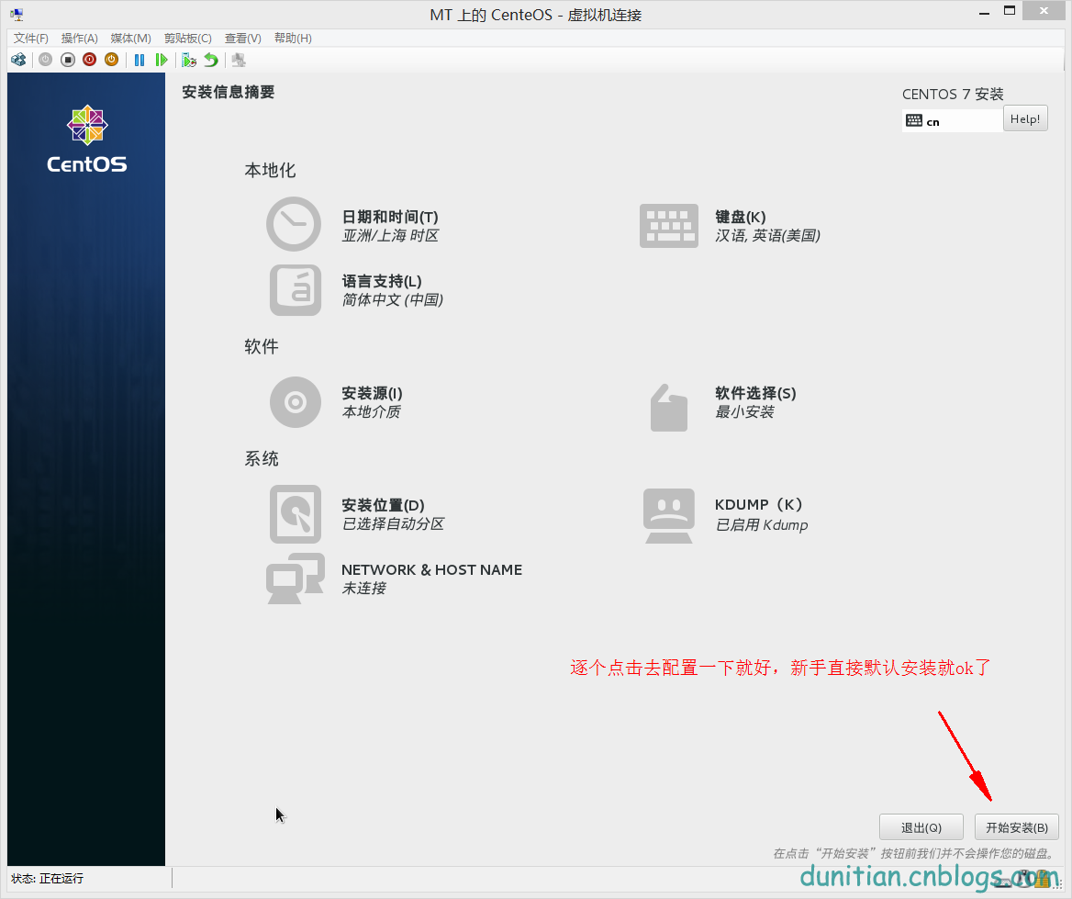Maximize the virtual machine connection window

click(x=1010, y=11)
